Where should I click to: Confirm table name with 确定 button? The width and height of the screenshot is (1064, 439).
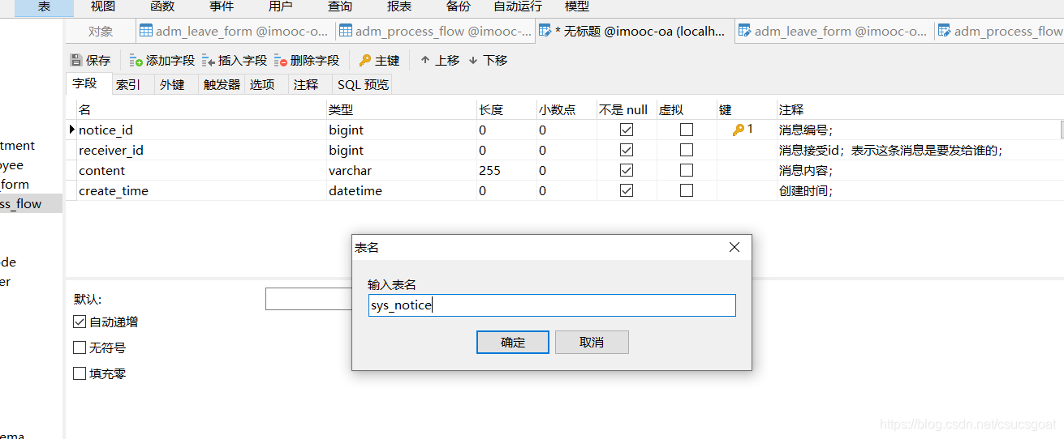point(513,342)
